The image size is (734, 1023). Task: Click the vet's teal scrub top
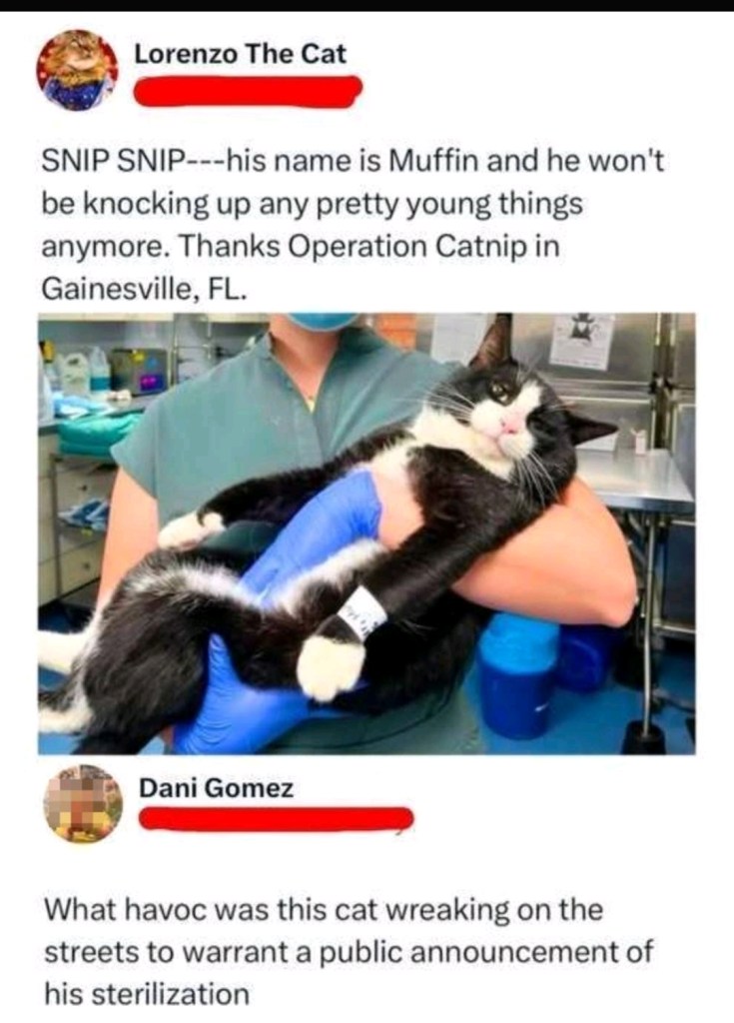pos(261,418)
